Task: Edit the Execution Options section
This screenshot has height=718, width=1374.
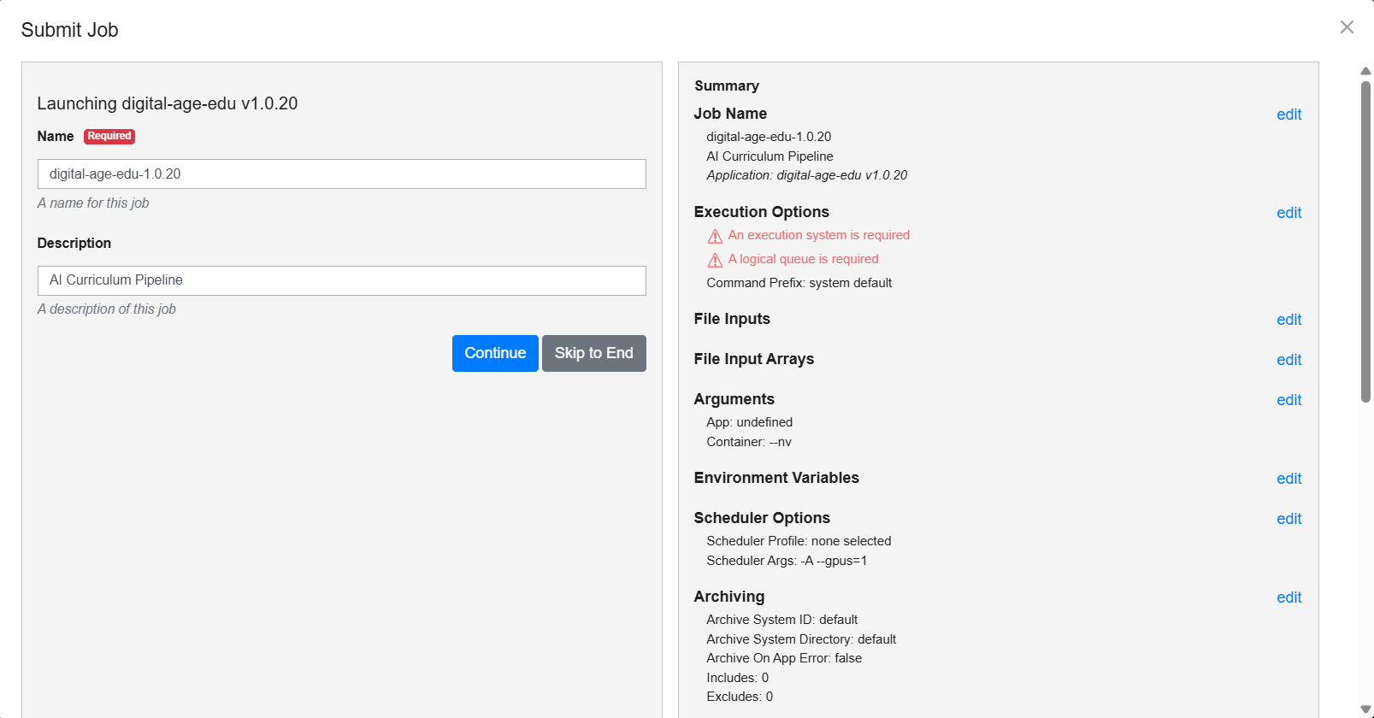Action: click(1288, 213)
